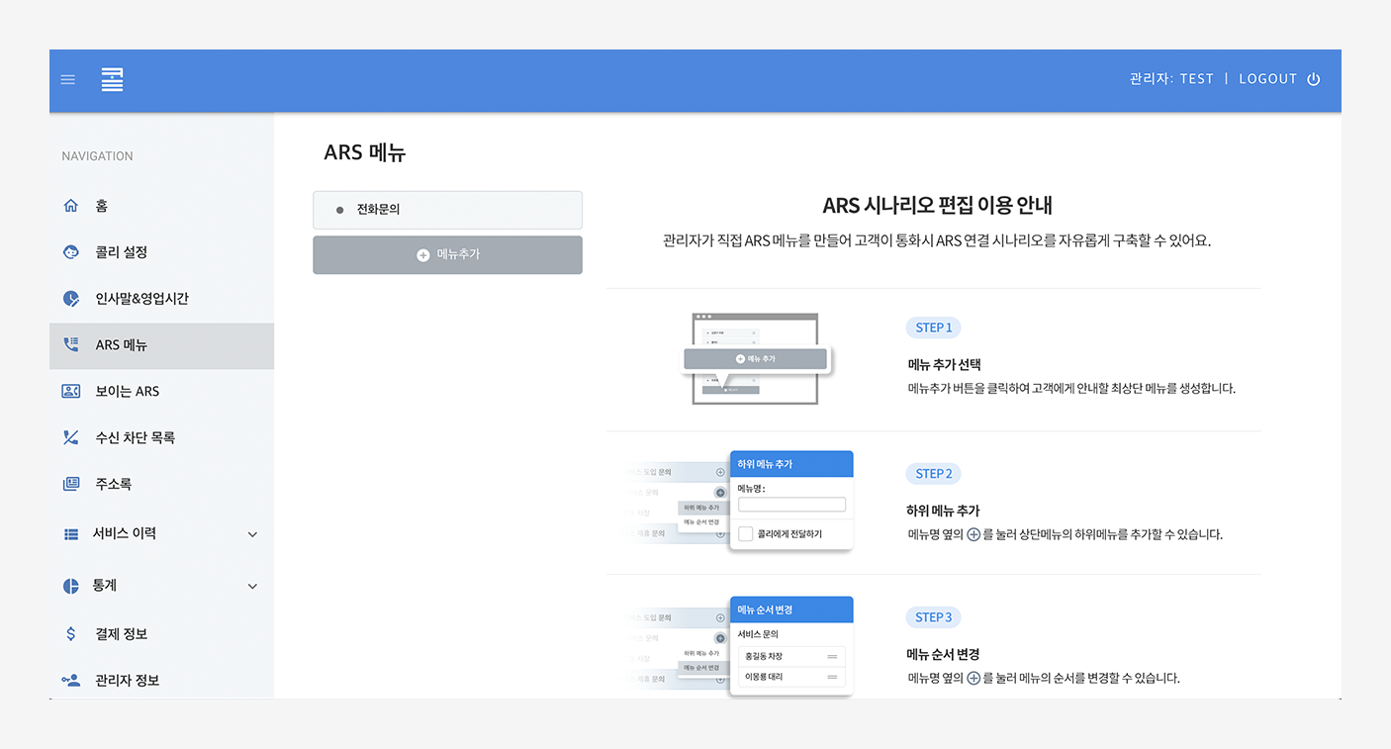
Task: Expand the 통계 submenu chevron
Action: click(252, 586)
